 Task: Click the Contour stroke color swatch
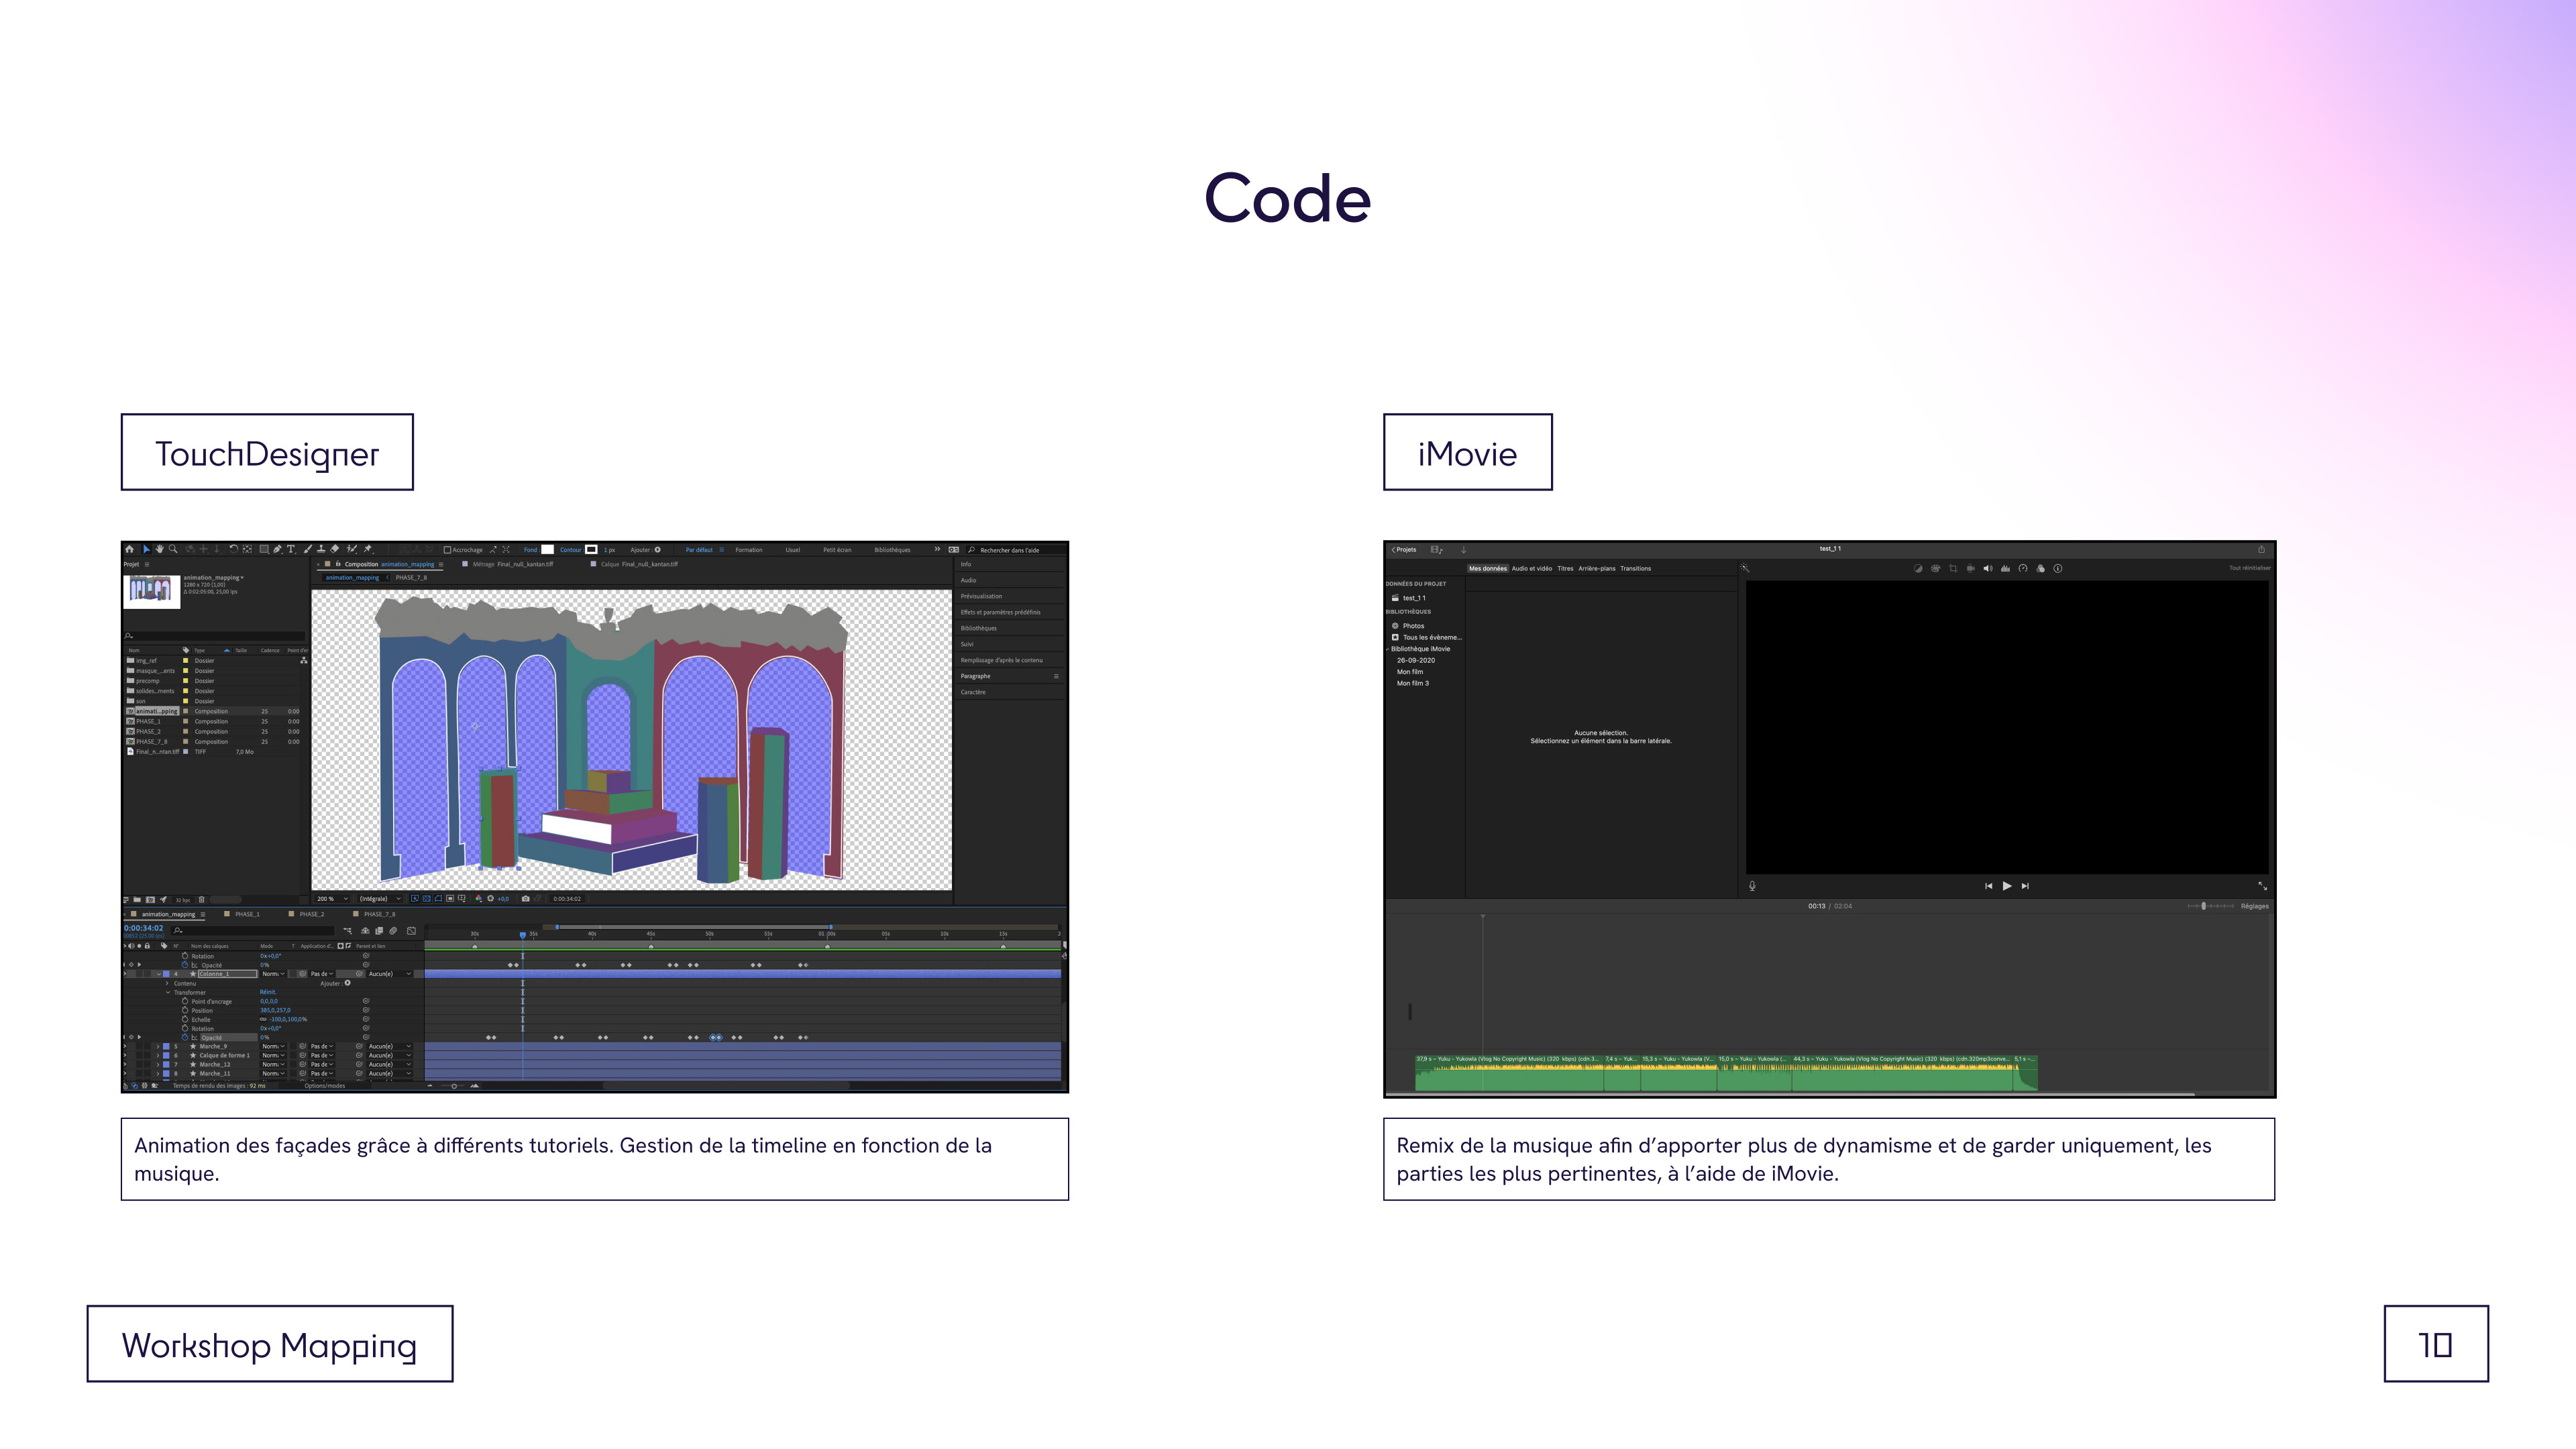pyautogui.click(x=591, y=550)
